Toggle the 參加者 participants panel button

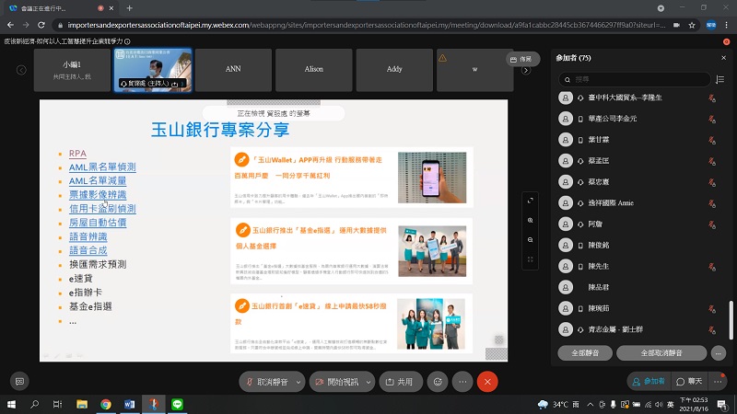click(649, 381)
